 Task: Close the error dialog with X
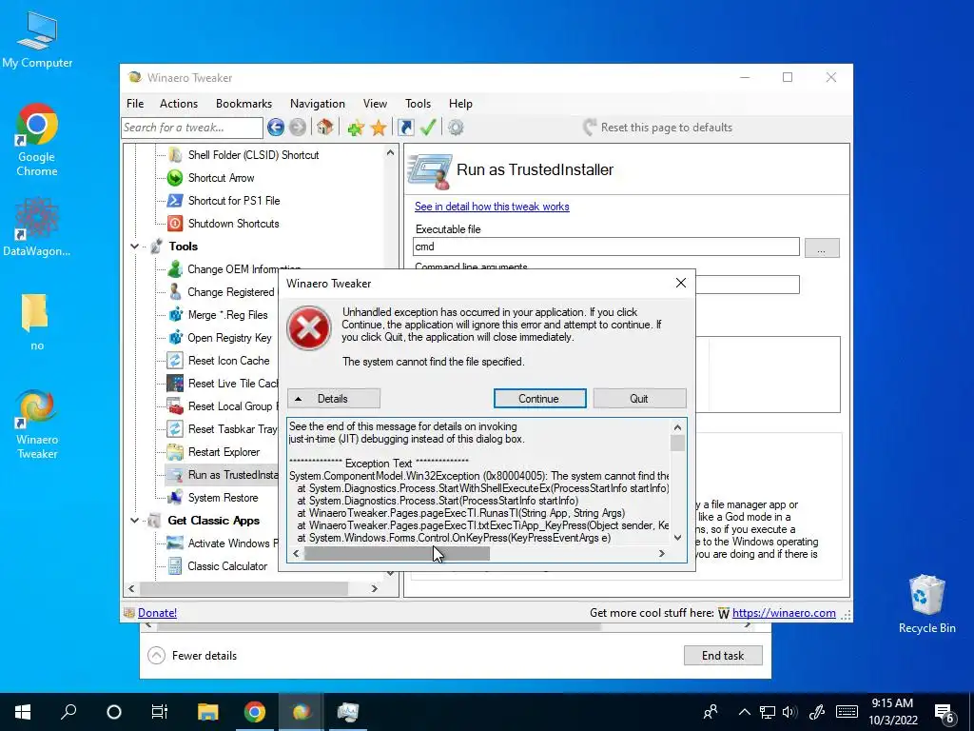point(680,283)
